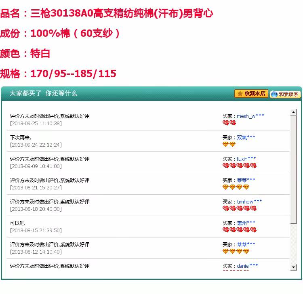The width and height of the screenshot is (303, 294).
Task: Click heart rating icons under 惠州***
Action: (240, 230)
